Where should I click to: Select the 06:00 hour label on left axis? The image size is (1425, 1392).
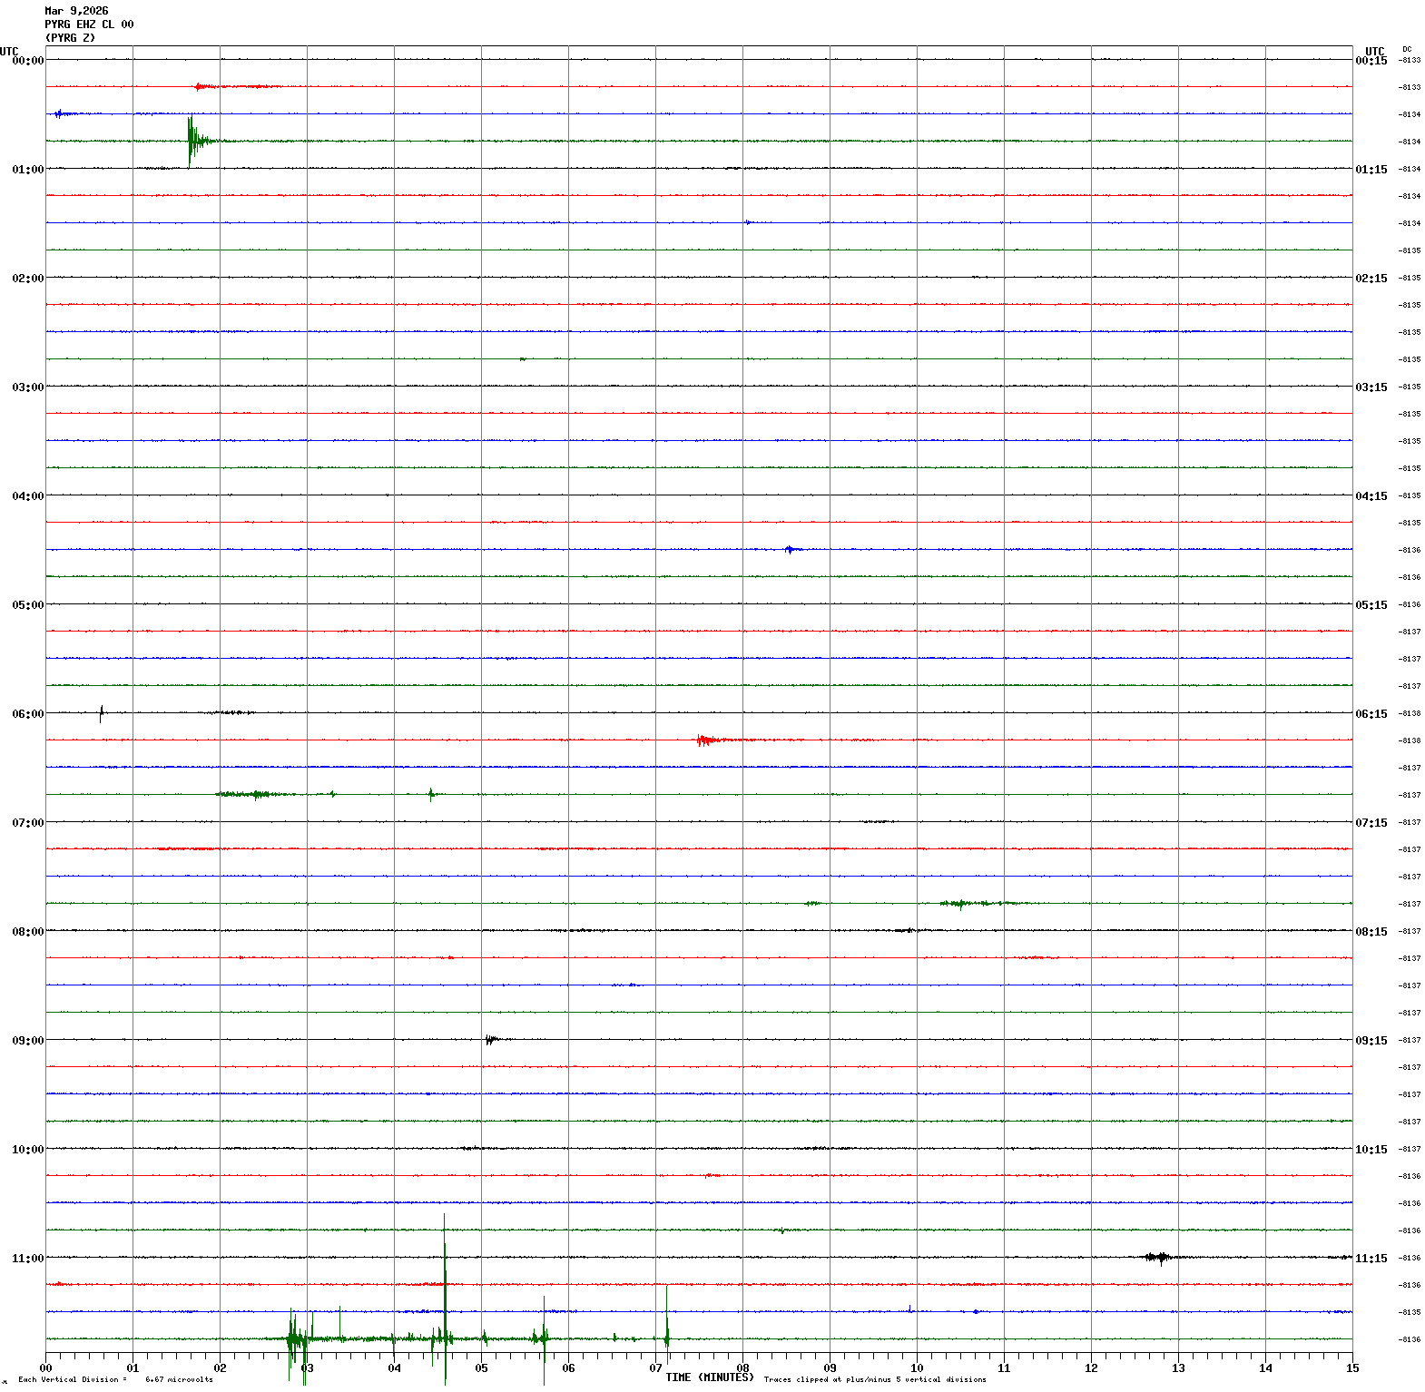click(x=27, y=714)
